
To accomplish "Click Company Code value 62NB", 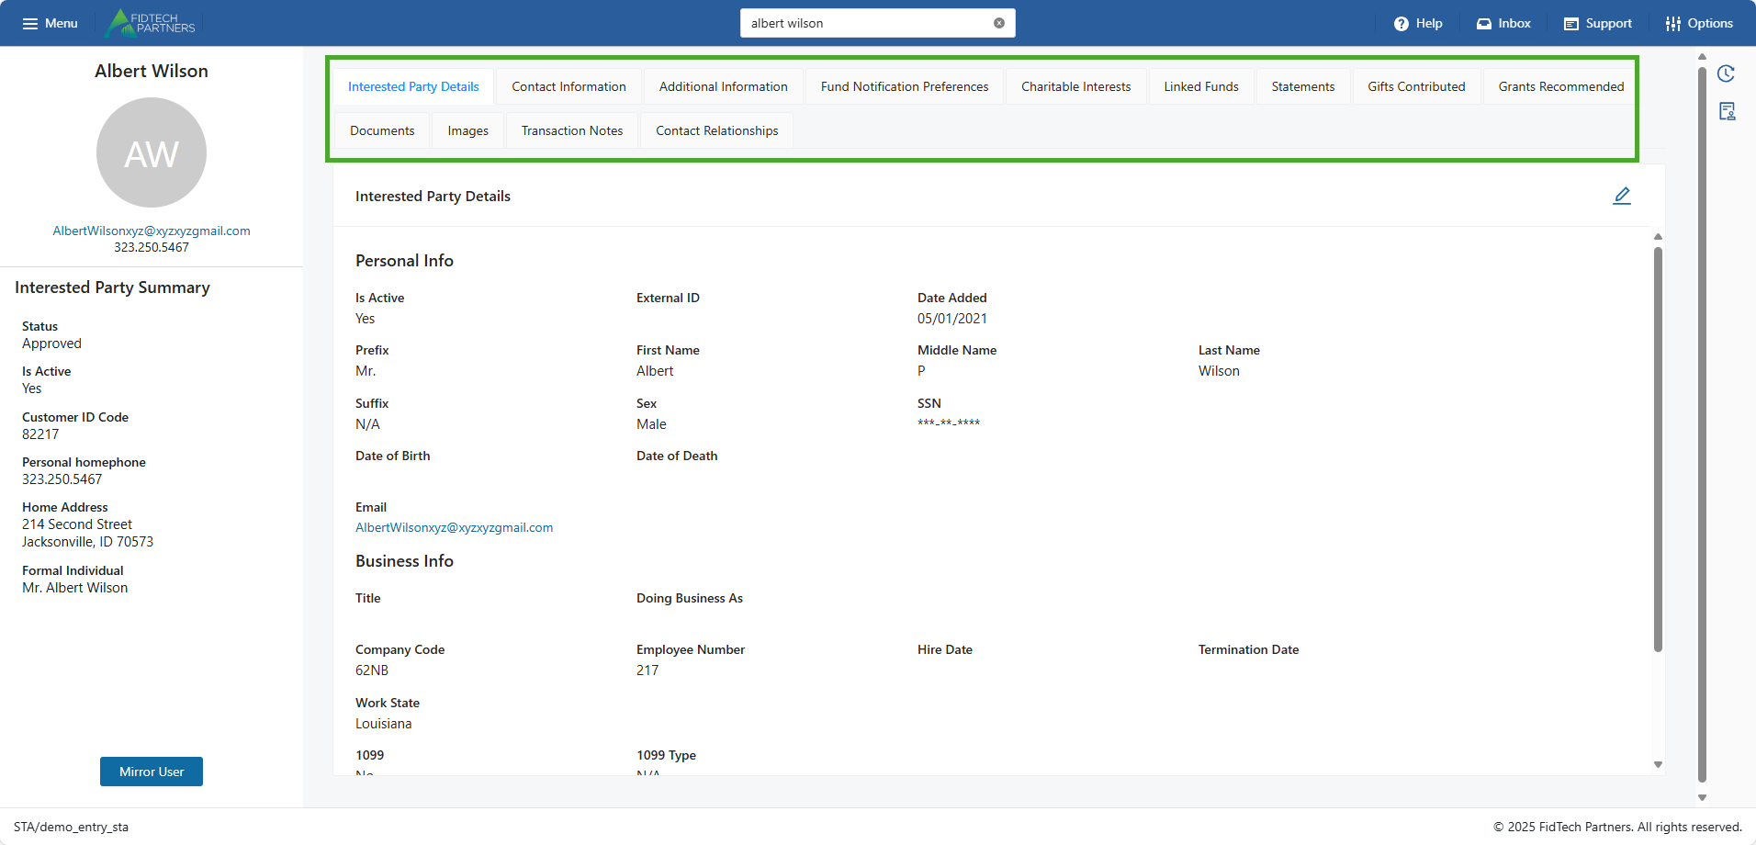I will [x=372, y=670].
